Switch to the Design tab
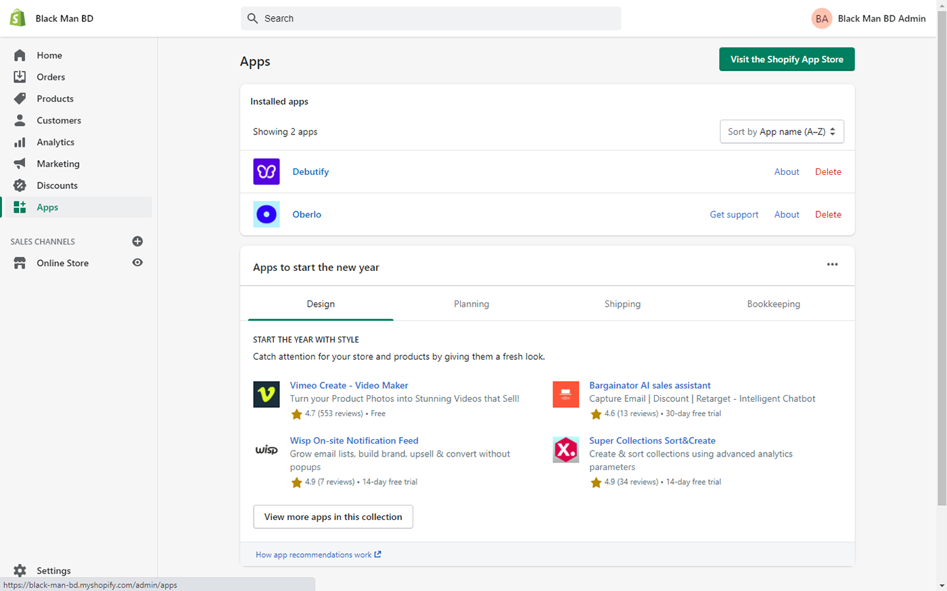This screenshot has height=591, width=947. pyautogui.click(x=321, y=304)
